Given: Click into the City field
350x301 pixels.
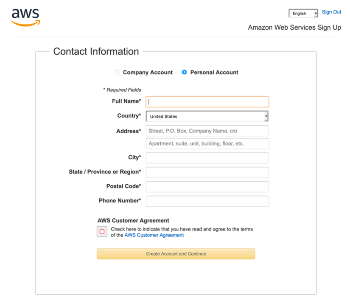Looking at the screenshot, I should click(x=207, y=158).
